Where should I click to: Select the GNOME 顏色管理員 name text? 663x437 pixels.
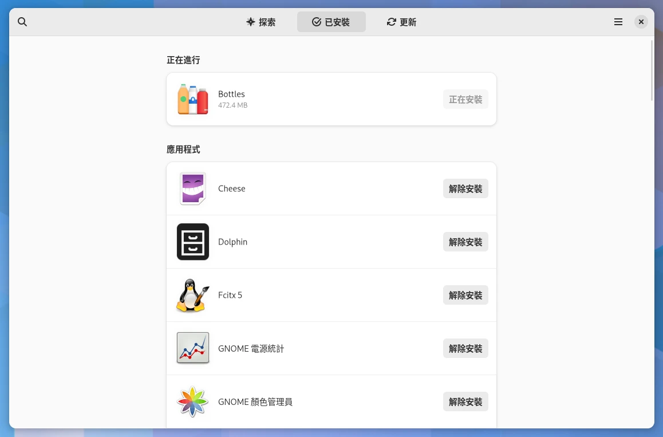[255, 402]
